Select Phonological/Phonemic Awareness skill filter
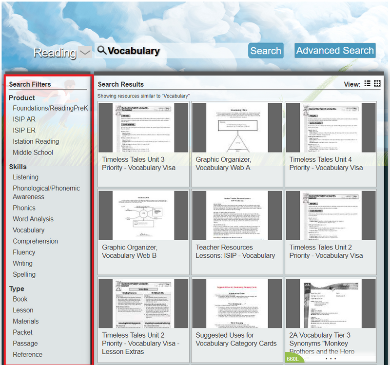 (46, 192)
